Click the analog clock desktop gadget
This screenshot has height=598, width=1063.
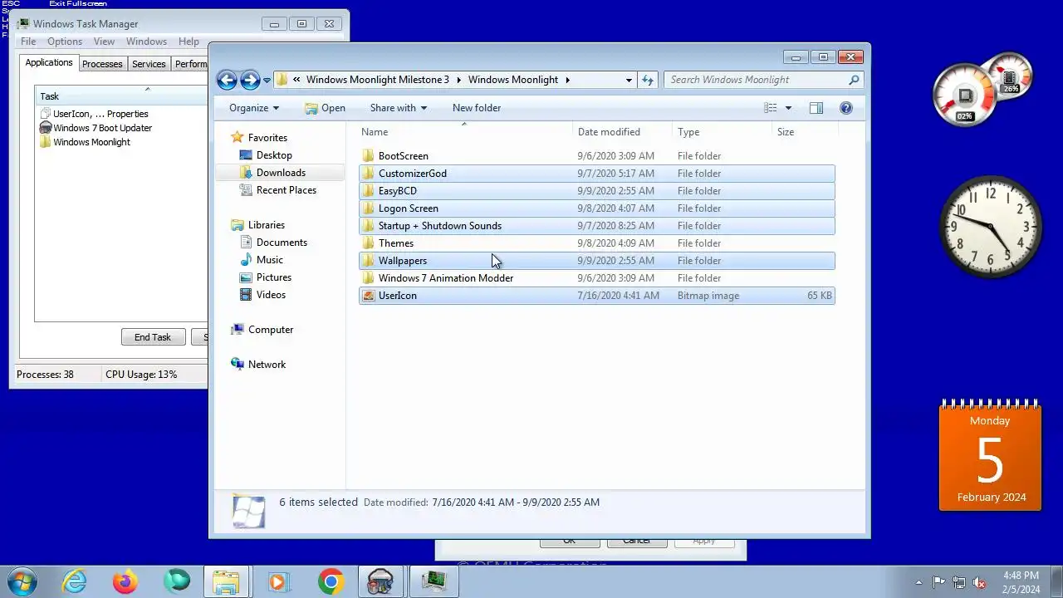(x=990, y=226)
